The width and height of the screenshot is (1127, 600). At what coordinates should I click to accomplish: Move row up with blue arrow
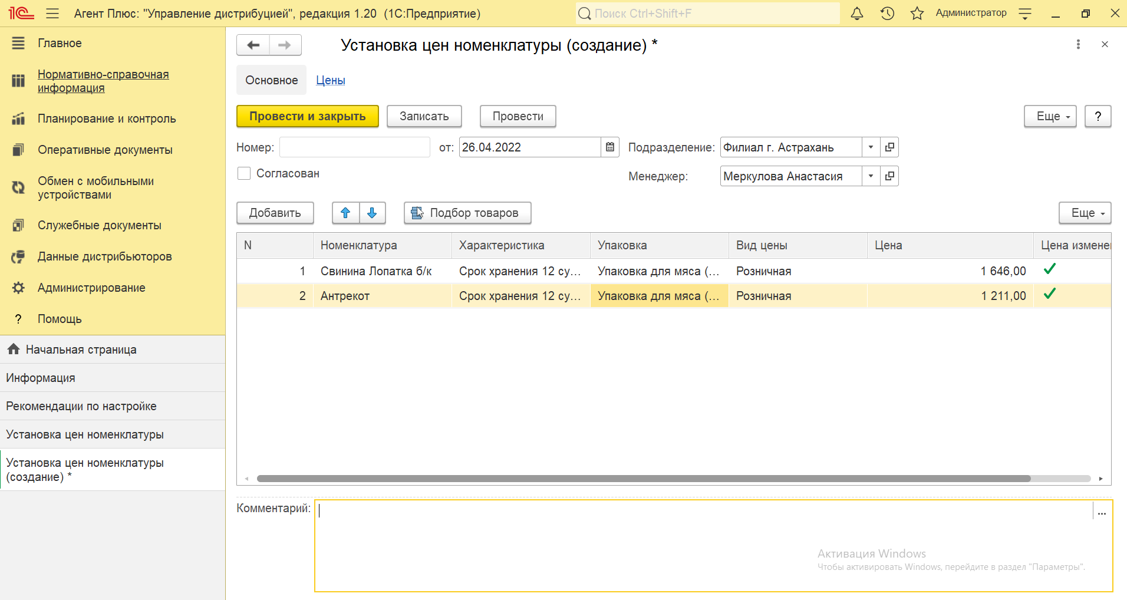pos(345,213)
